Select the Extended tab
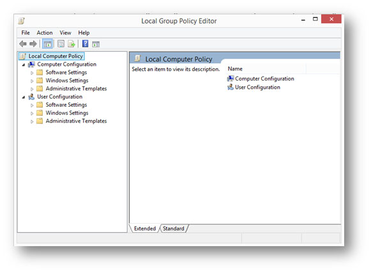The height and width of the screenshot is (273, 371). click(x=145, y=228)
